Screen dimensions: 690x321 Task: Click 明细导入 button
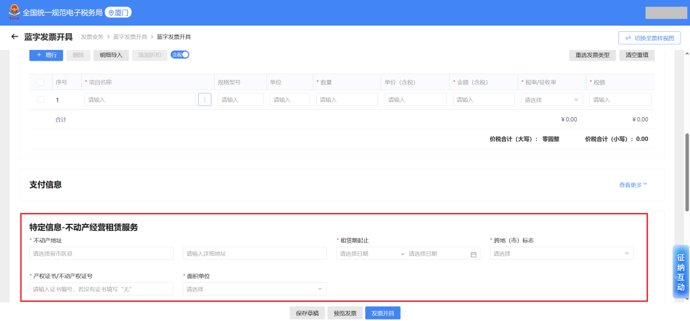coord(111,55)
